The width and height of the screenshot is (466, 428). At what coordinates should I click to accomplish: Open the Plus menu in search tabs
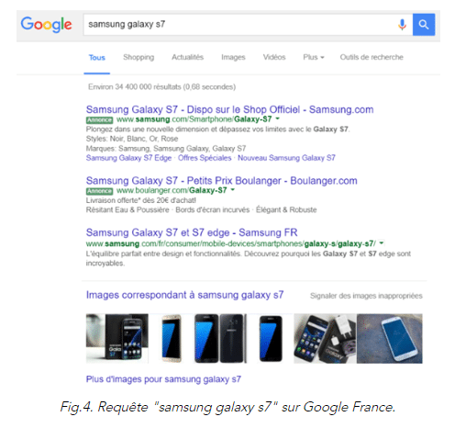[x=314, y=57]
